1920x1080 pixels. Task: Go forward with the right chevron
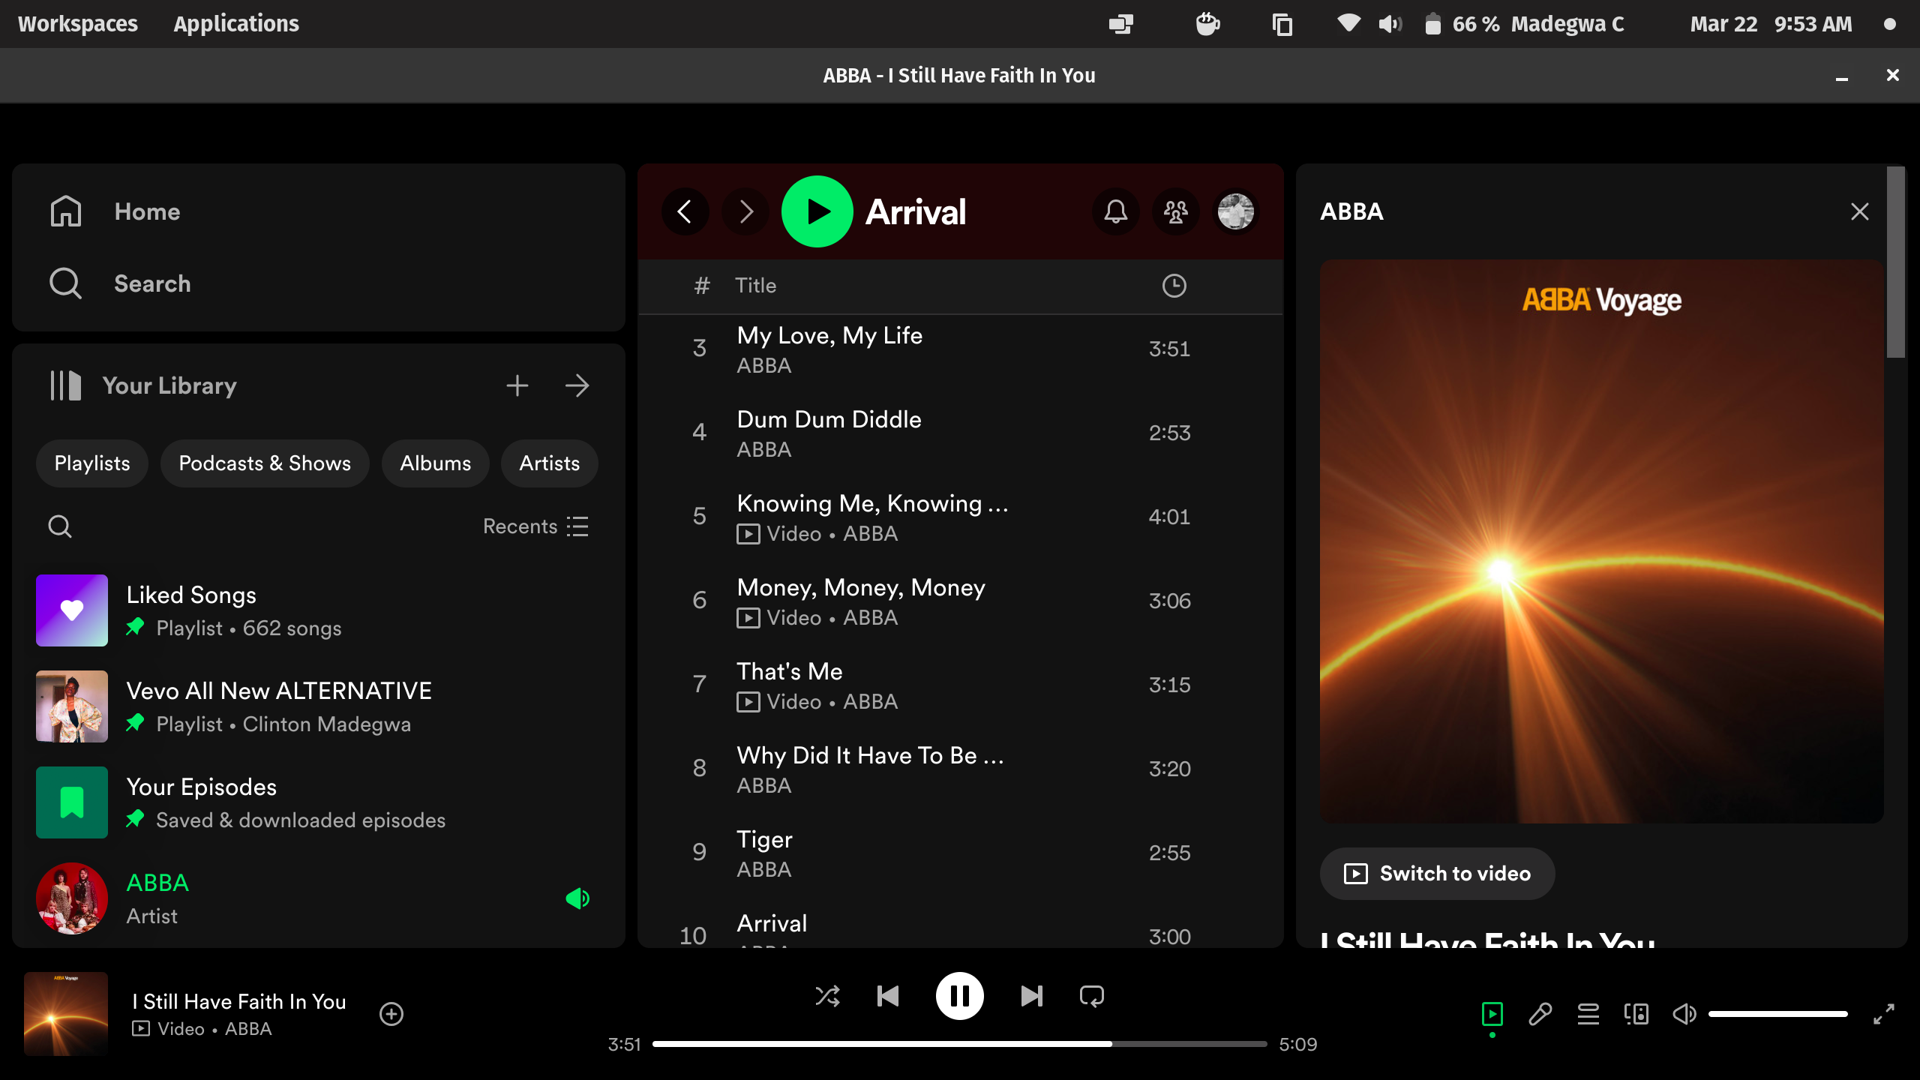(745, 211)
